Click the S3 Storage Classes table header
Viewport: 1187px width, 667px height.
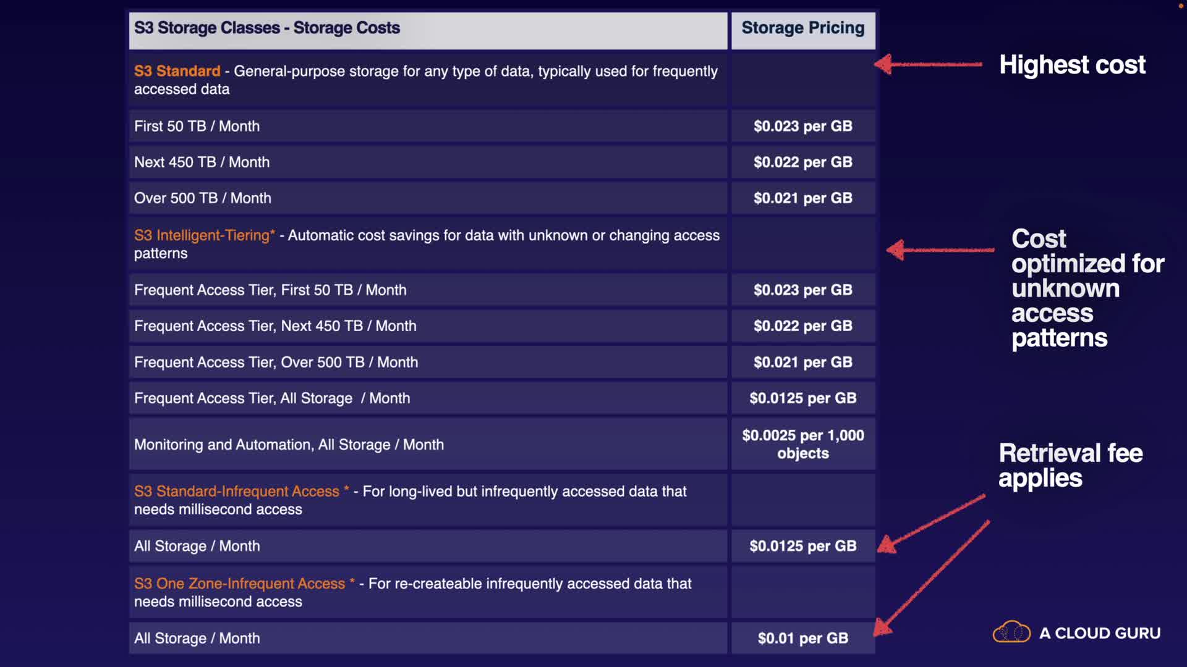[266, 28]
